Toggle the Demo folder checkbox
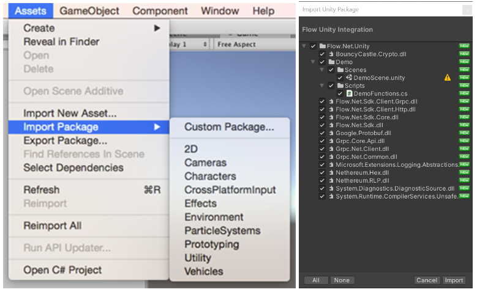Screen dimensions: 477x292 point(322,62)
